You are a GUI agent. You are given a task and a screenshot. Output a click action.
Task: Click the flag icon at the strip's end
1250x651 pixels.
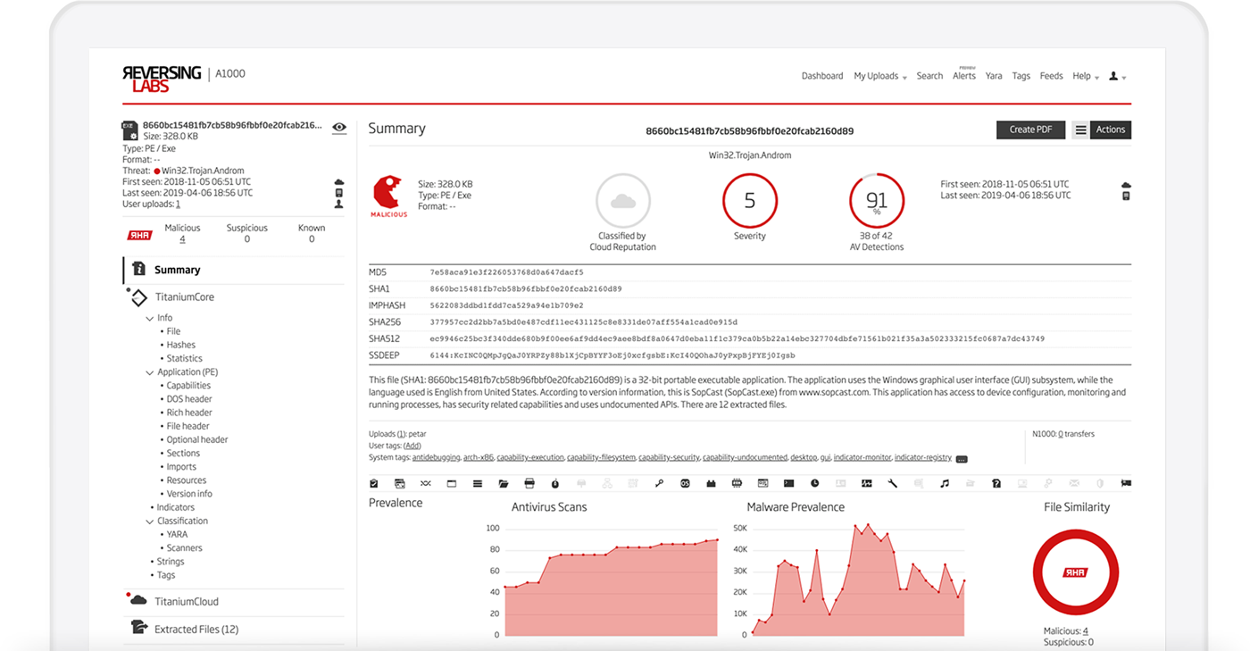click(x=1126, y=483)
